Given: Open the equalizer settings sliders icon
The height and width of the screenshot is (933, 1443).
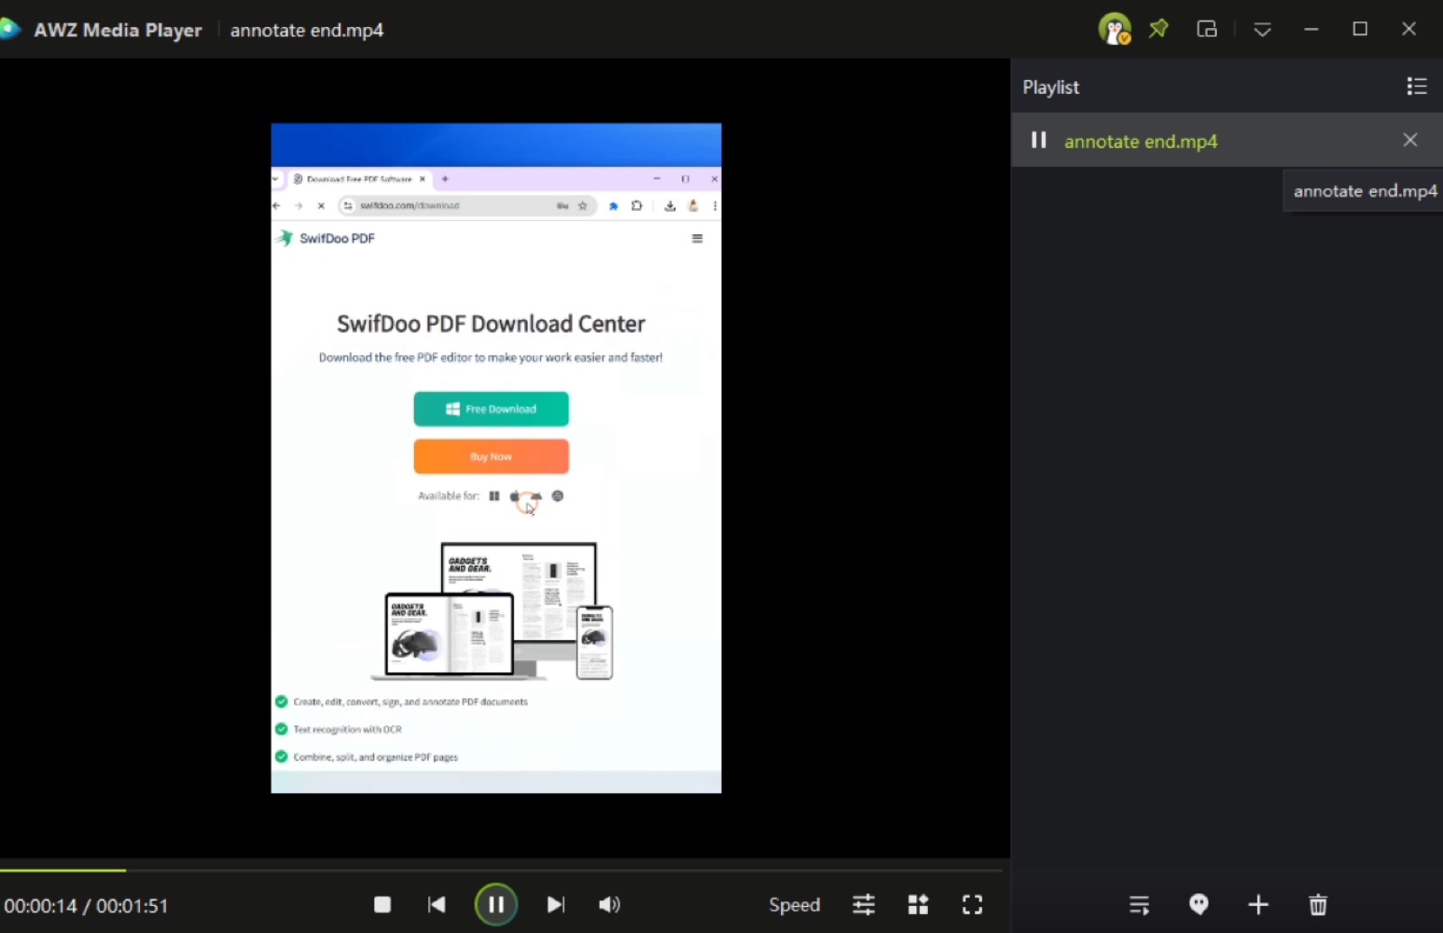Looking at the screenshot, I should click(864, 904).
